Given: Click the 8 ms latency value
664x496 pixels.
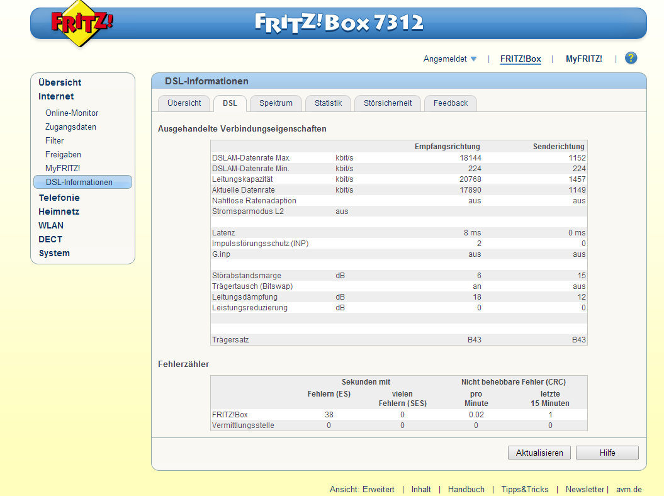Looking at the screenshot, I should [x=472, y=233].
